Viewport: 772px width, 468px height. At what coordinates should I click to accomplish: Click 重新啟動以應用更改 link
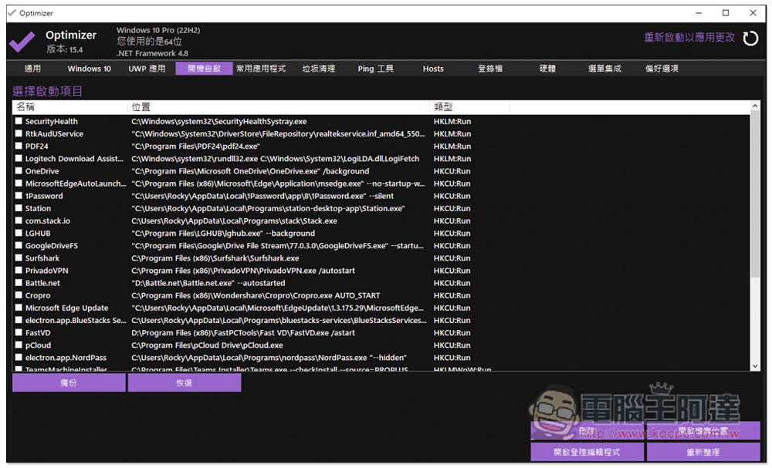(689, 37)
